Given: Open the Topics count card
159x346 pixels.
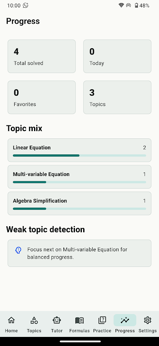Looking at the screenshot, I should (x=117, y=97).
